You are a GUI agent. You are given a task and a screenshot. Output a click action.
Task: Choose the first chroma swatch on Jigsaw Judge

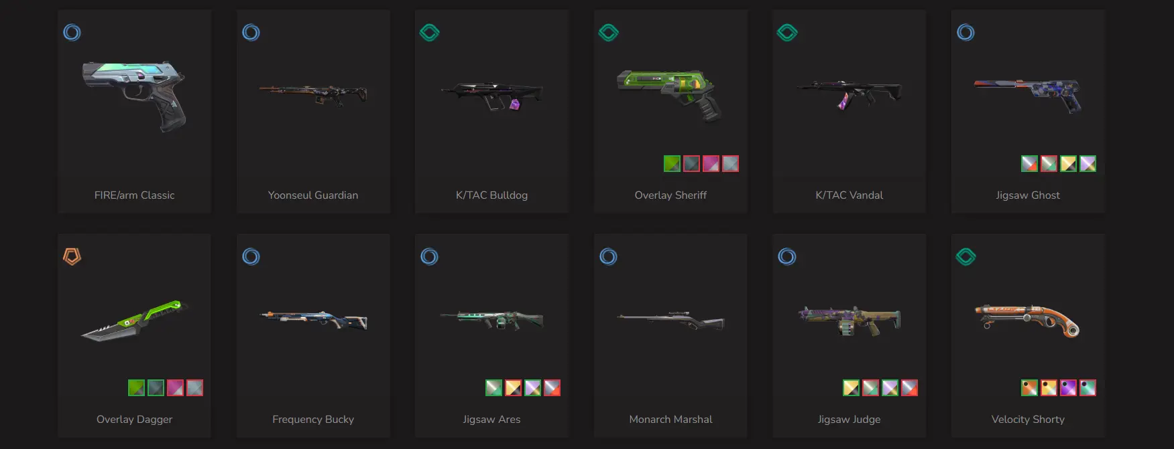851,387
